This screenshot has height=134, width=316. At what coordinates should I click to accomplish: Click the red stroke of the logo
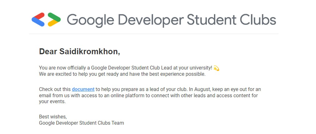38,16
